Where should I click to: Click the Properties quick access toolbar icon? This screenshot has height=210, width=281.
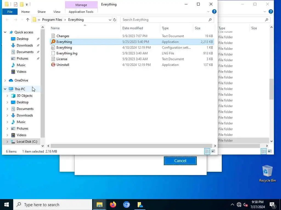[x=16, y=4]
